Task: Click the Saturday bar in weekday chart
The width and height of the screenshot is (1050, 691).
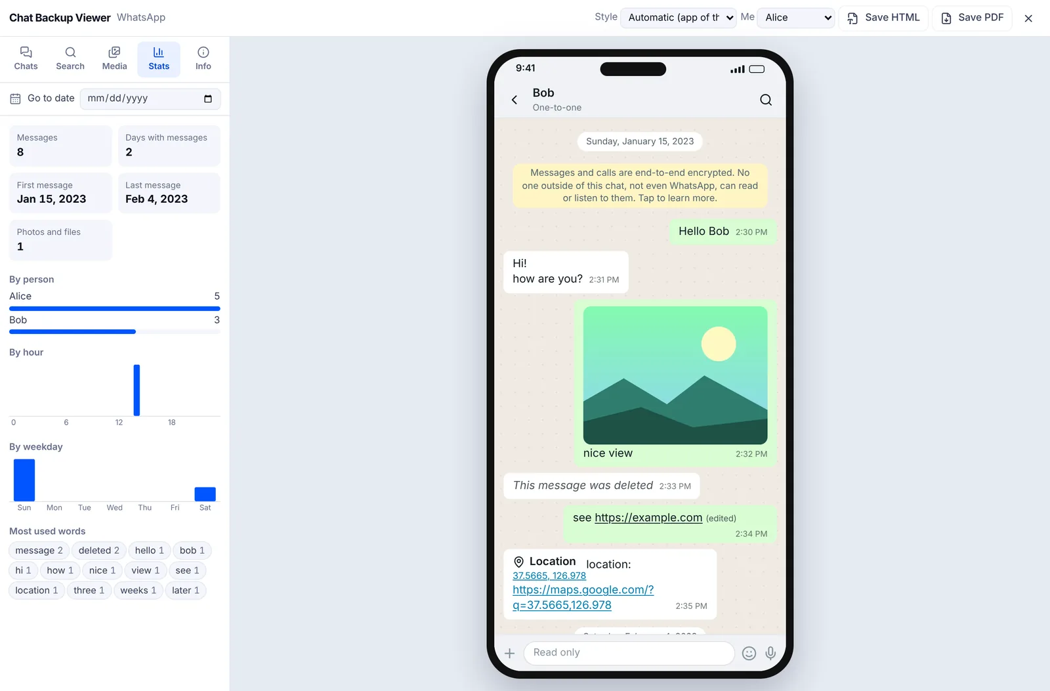Action: click(x=205, y=494)
